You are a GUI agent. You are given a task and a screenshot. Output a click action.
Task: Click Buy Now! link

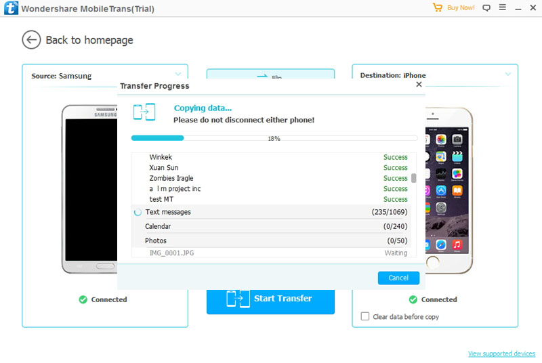[x=461, y=7]
